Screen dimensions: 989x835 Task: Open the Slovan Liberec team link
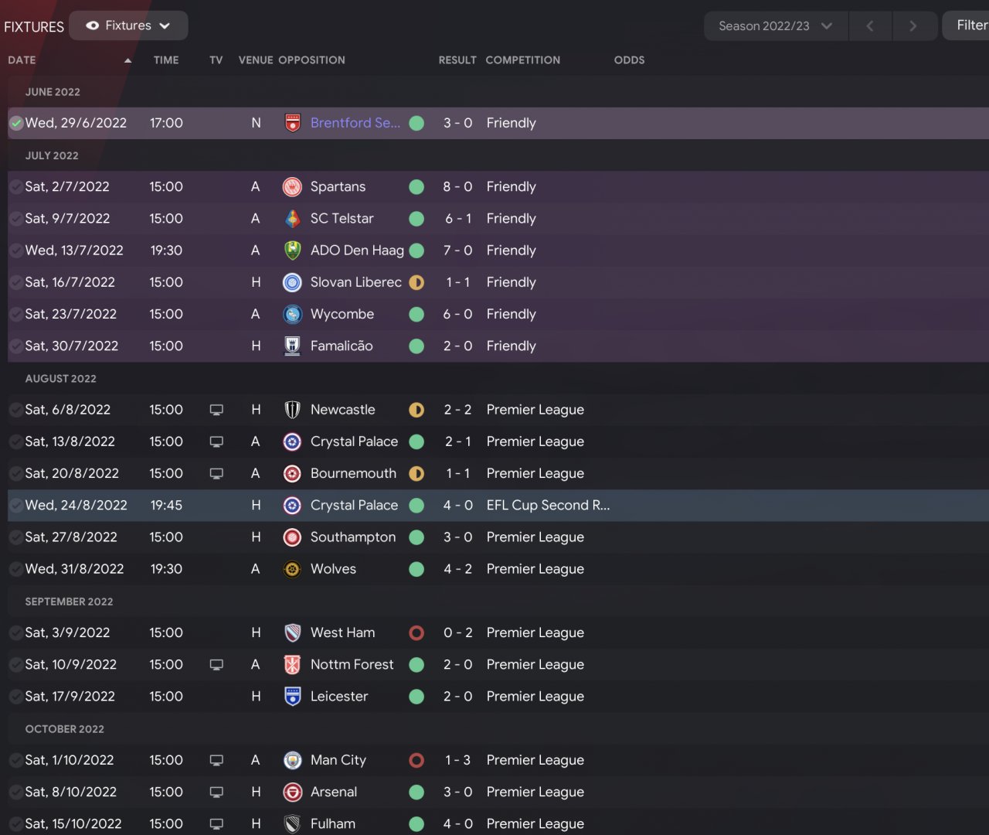pyautogui.click(x=355, y=282)
